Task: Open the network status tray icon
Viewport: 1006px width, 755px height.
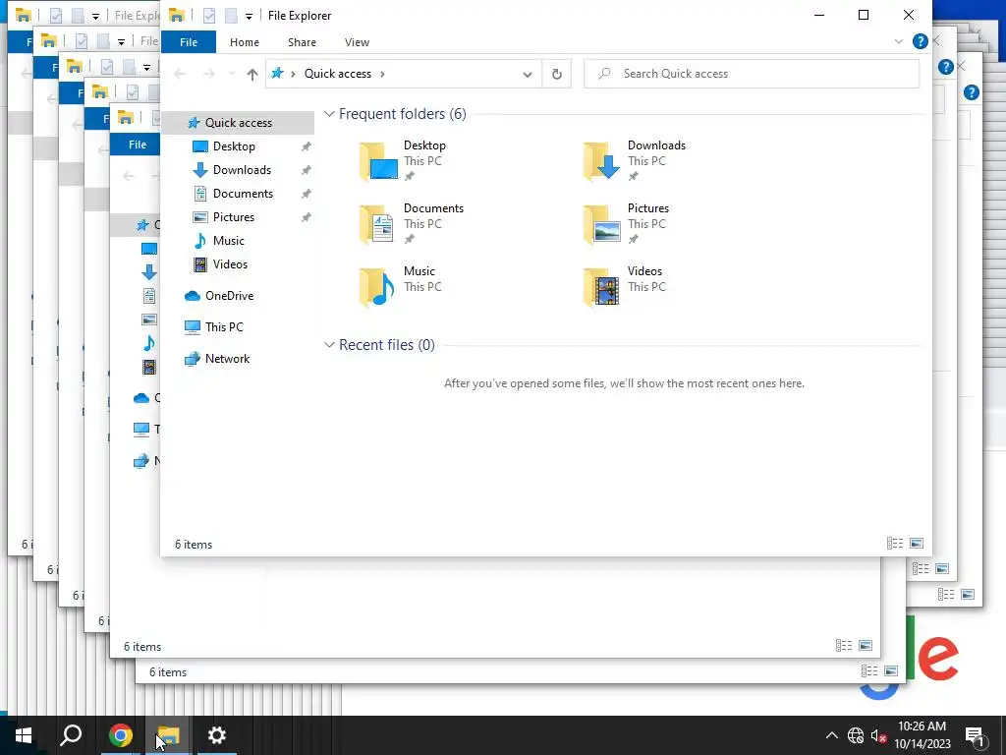Action: click(x=856, y=735)
